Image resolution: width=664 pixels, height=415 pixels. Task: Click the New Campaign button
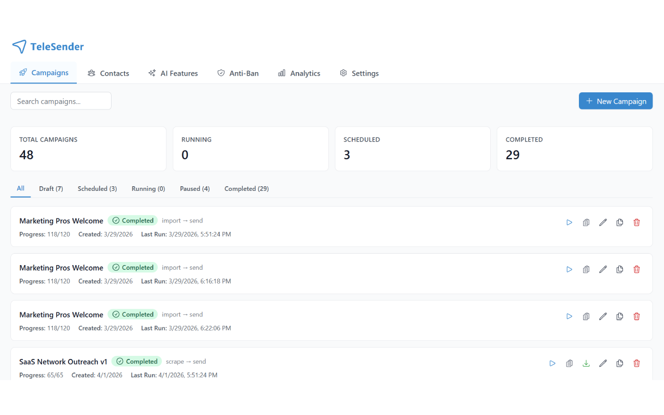pyautogui.click(x=615, y=101)
